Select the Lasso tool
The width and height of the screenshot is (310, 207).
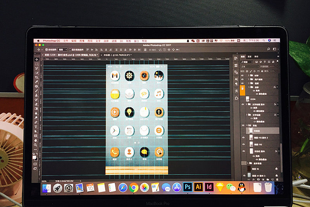[36, 68]
